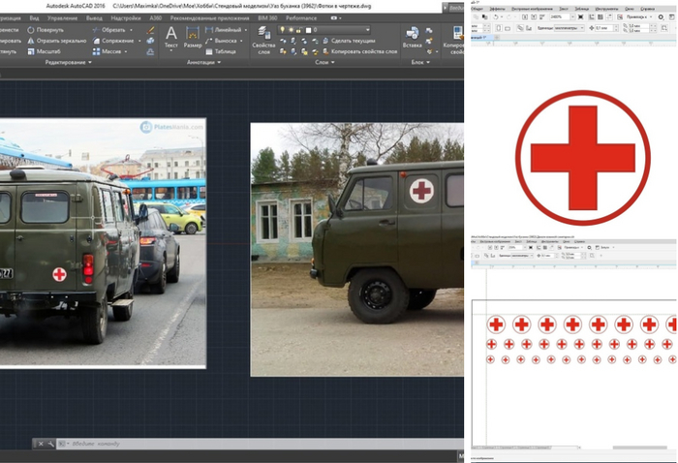Open units dropdown in upper CorelDRAW
The width and height of the screenshot is (678, 463).
pos(581,28)
